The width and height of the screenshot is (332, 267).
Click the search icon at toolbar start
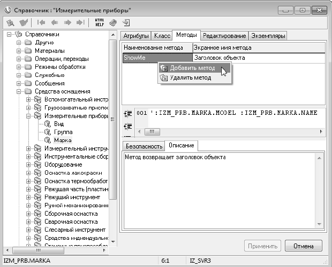[10, 22]
